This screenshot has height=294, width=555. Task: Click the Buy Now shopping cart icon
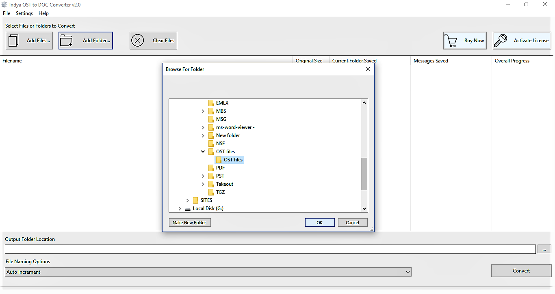point(451,41)
